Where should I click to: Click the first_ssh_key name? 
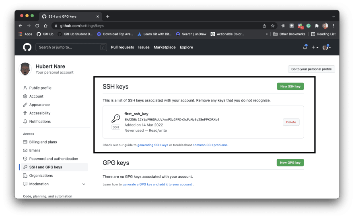(136, 114)
